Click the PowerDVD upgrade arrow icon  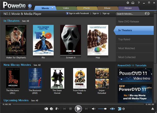coord(30,6)
